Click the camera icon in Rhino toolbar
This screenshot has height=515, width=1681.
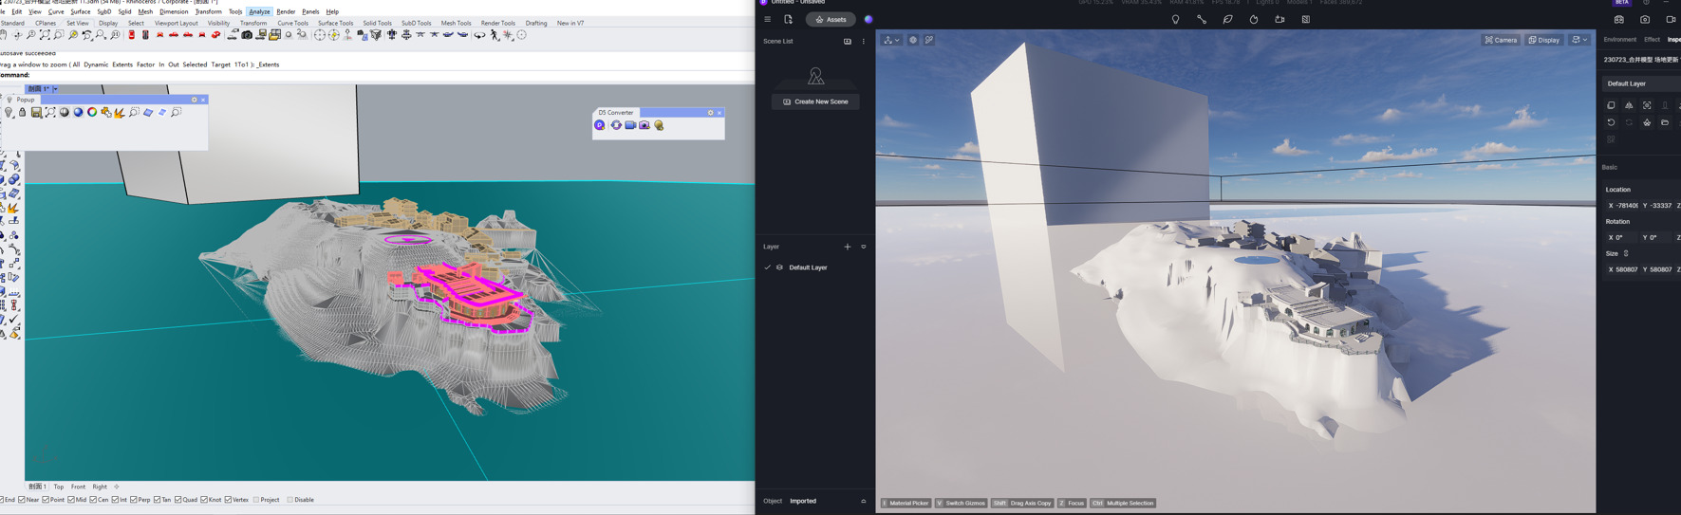(x=247, y=35)
